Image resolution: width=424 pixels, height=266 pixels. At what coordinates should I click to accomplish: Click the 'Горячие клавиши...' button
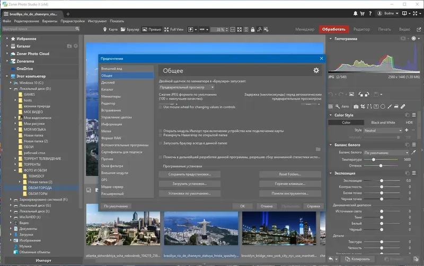click(289, 184)
